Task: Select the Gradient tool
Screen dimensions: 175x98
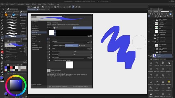Action: (2, 55)
